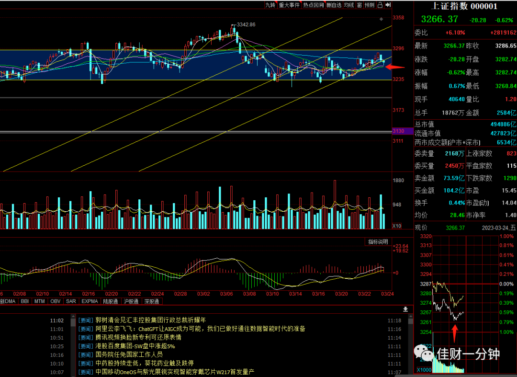Click the download arrow icon above news
The image size is (517, 377).
405,309
